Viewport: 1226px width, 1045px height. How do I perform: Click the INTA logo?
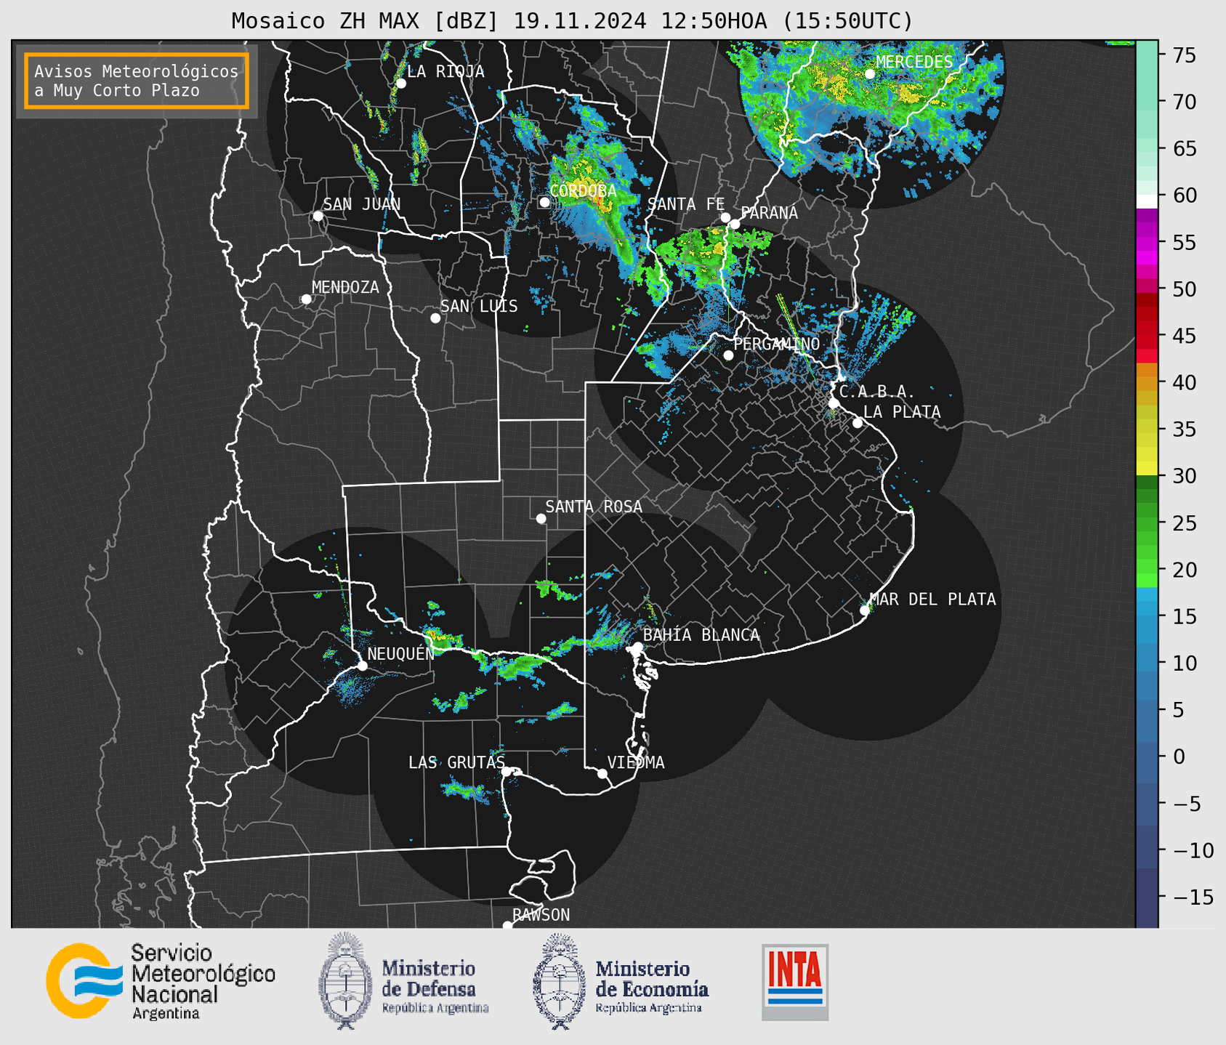click(x=795, y=982)
